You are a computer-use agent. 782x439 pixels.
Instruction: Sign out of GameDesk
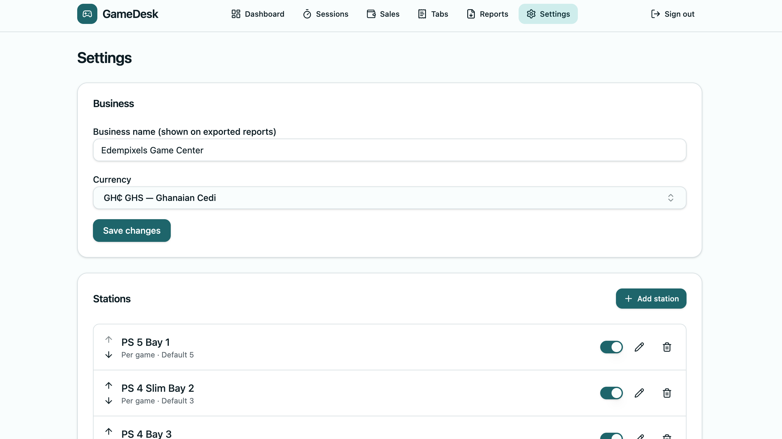pos(672,14)
